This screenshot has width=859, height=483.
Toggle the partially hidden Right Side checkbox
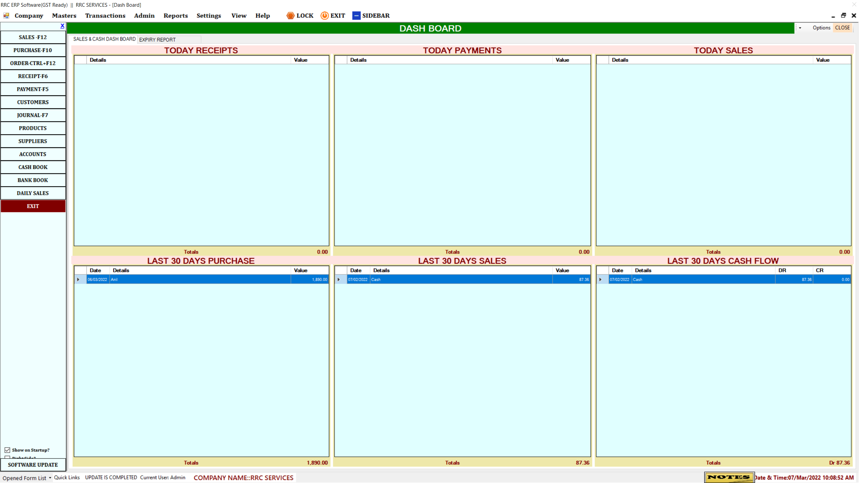(x=7, y=458)
